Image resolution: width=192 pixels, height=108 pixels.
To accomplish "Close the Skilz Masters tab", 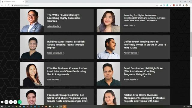I will [x=23, y=2].
